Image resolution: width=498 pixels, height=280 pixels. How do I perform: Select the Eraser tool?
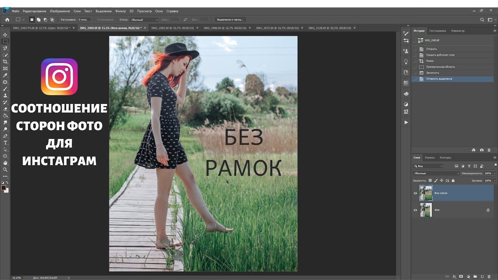(5, 109)
